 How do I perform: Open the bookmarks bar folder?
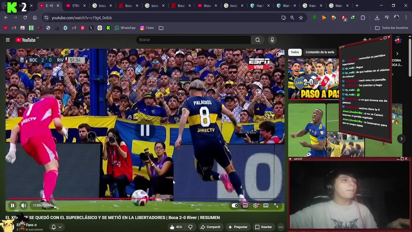tap(161, 28)
